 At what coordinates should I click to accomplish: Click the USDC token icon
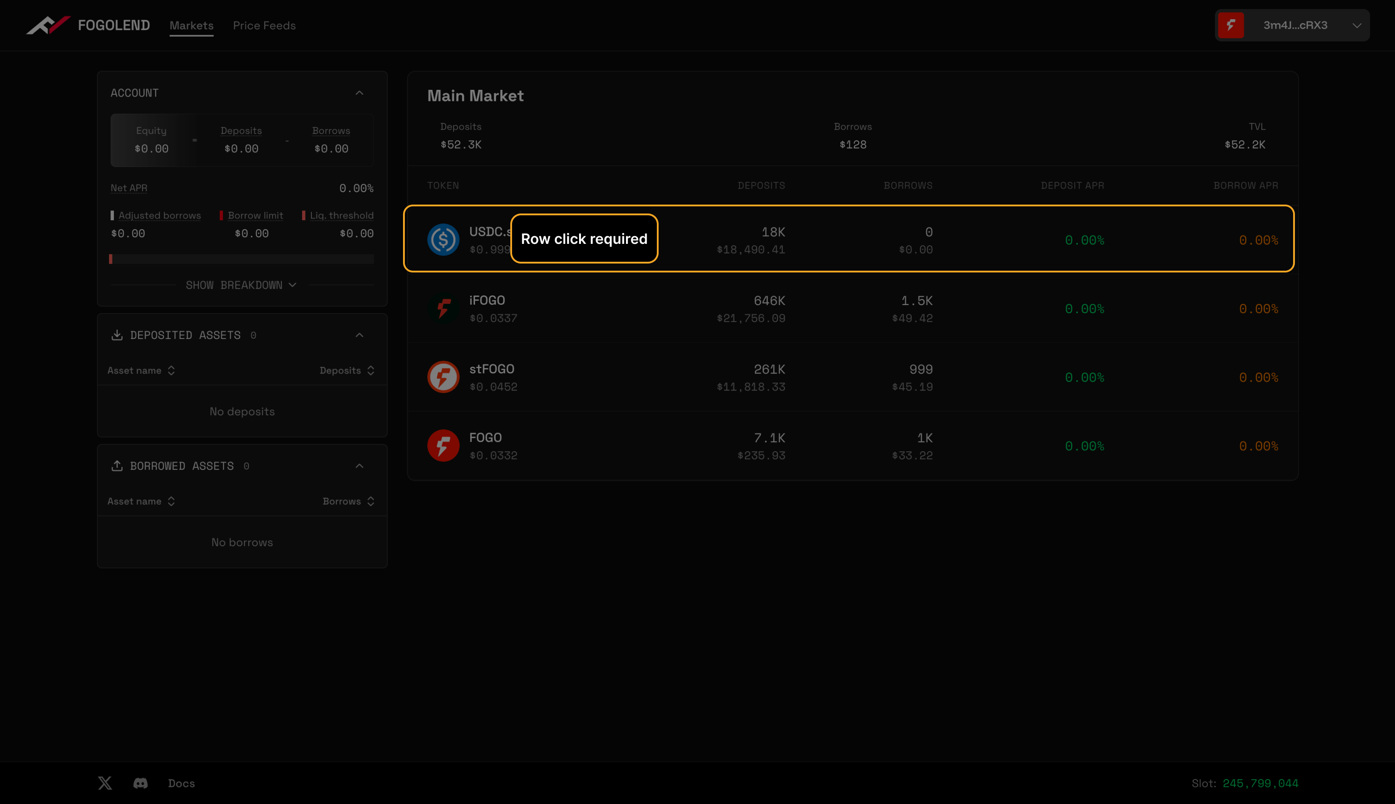[443, 240]
